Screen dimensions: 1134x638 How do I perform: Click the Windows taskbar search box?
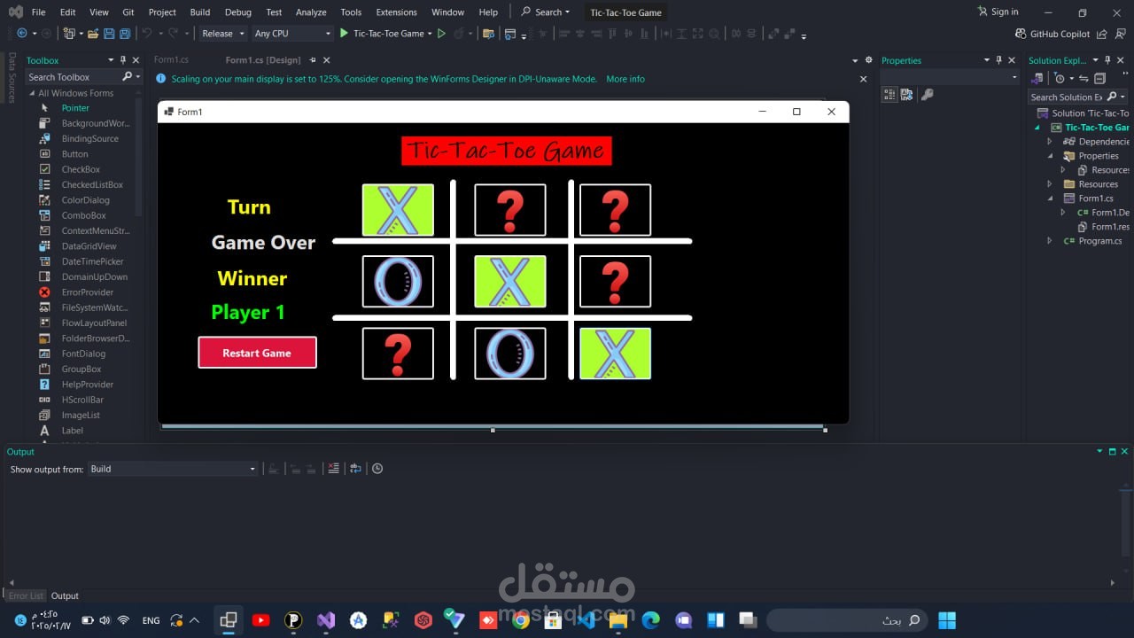(x=846, y=620)
